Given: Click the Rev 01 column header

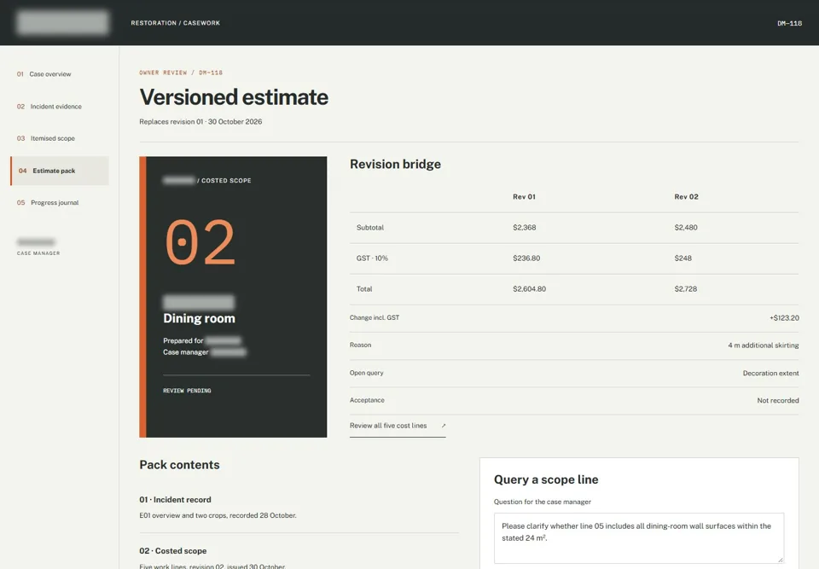Looking at the screenshot, I should pyautogui.click(x=524, y=197).
